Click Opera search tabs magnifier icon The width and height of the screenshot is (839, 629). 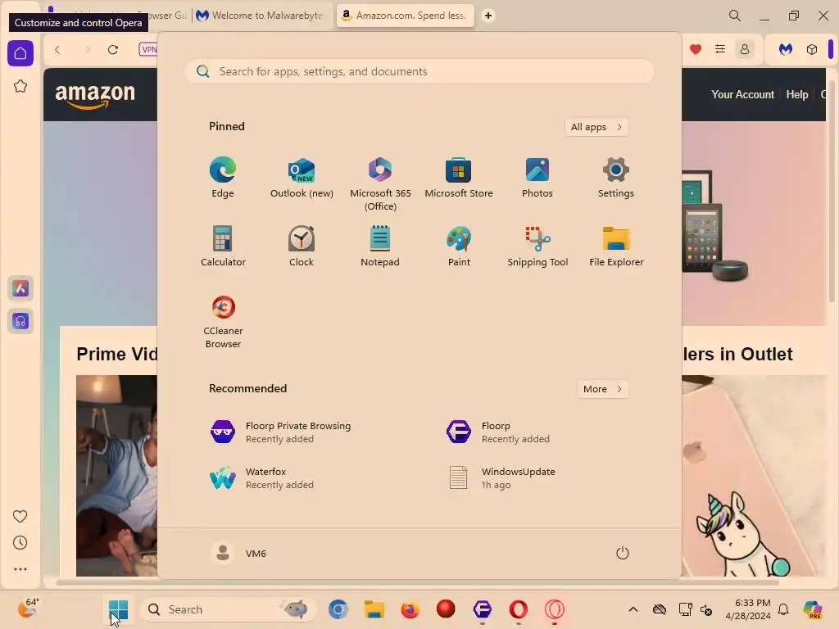(x=735, y=16)
